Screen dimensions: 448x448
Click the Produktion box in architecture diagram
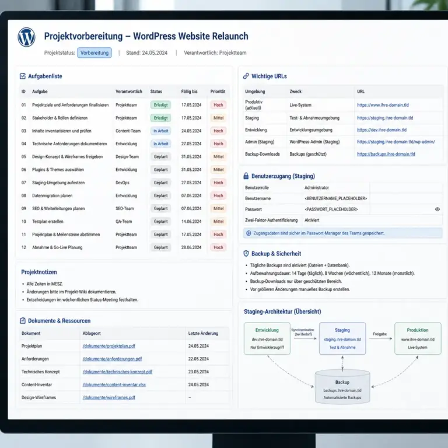point(418,338)
